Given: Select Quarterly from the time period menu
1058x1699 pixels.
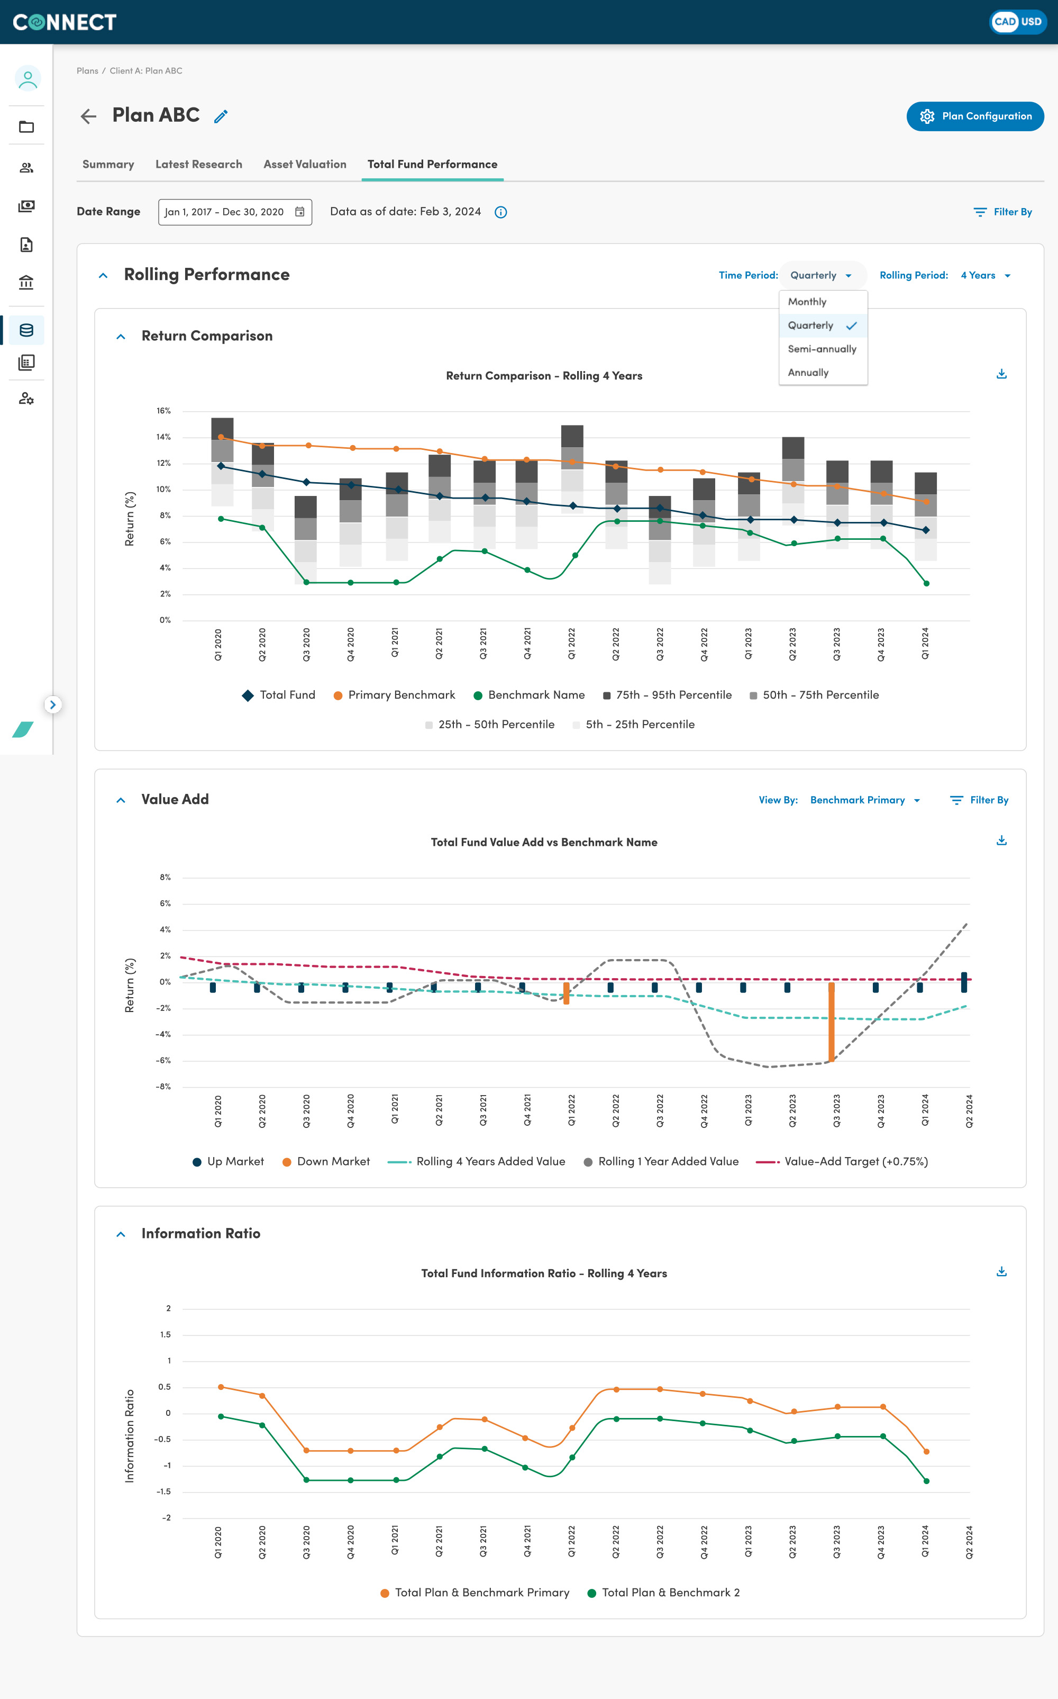Looking at the screenshot, I should tap(823, 326).
